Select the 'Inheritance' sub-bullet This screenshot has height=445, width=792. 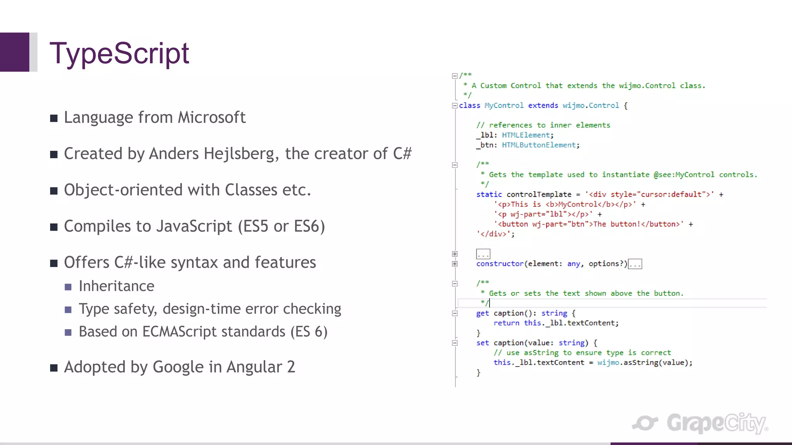click(x=116, y=286)
